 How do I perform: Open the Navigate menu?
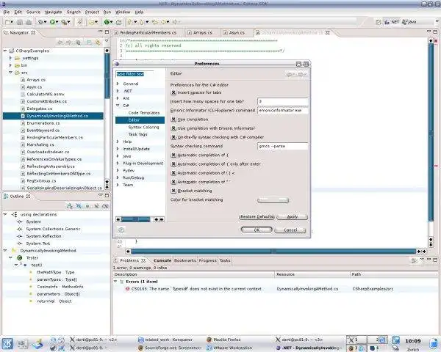coord(54,12)
